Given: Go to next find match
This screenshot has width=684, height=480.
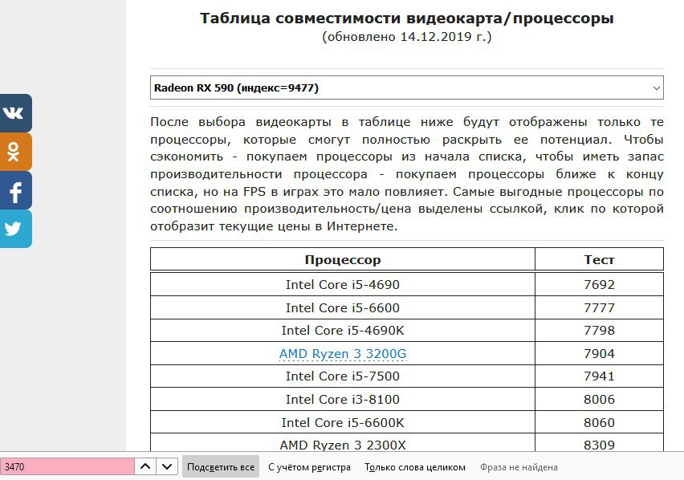Looking at the screenshot, I should pyautogui.click(x=167, y=466).
